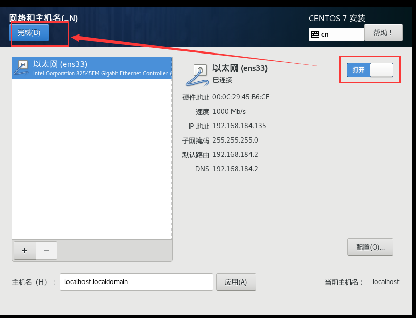Click the 以太网 (ens33) heading in details
The width and height of the screenshot is (416, 318).
click(240, 68)
